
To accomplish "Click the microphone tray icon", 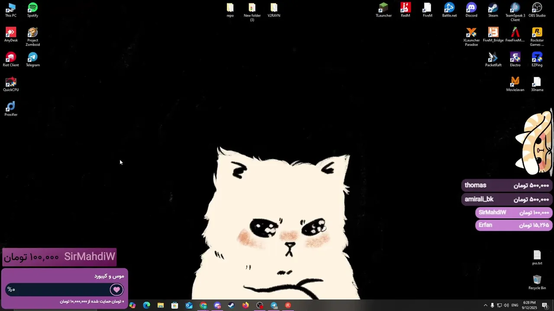I will [492, 305].
